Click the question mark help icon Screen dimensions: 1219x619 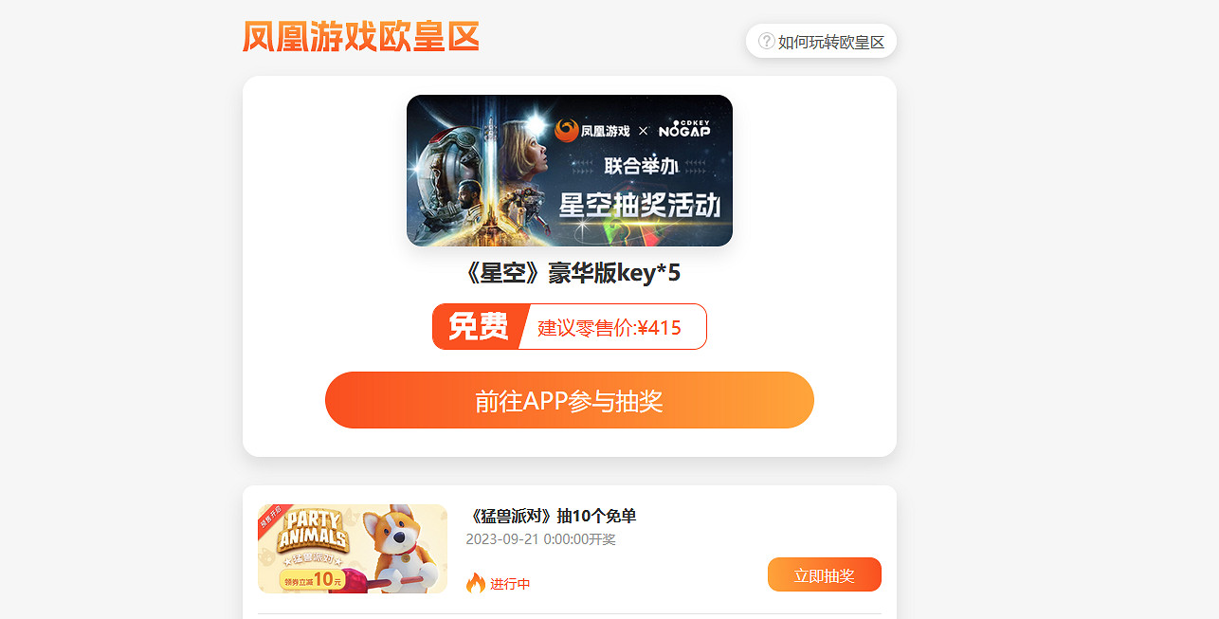[x=767, y=41]
